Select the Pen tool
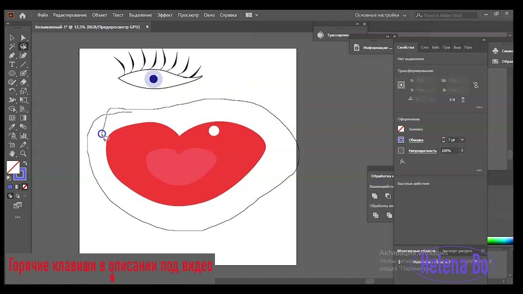Image resolution: width=523 pixels, height=294 pixels. (12, 56)
